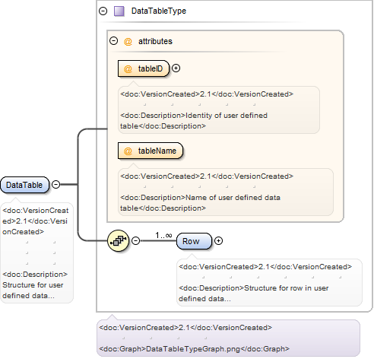Click the tableName description annotation box

226,192
